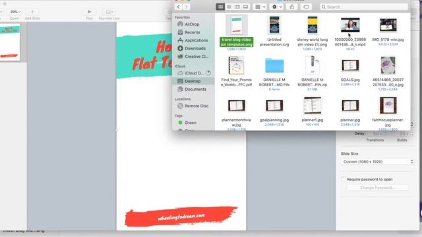Open the Finder group-by dropdown
The image size is (422, 237).
click(x=260, y=7)
